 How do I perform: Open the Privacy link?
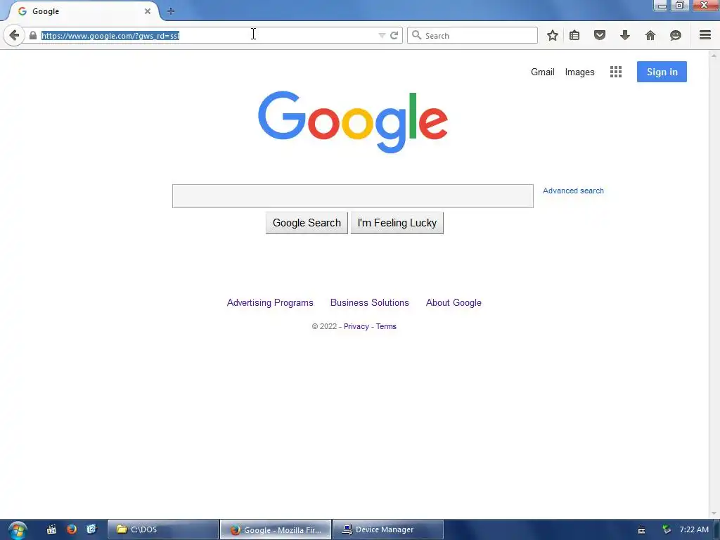(x=356, y=326)
